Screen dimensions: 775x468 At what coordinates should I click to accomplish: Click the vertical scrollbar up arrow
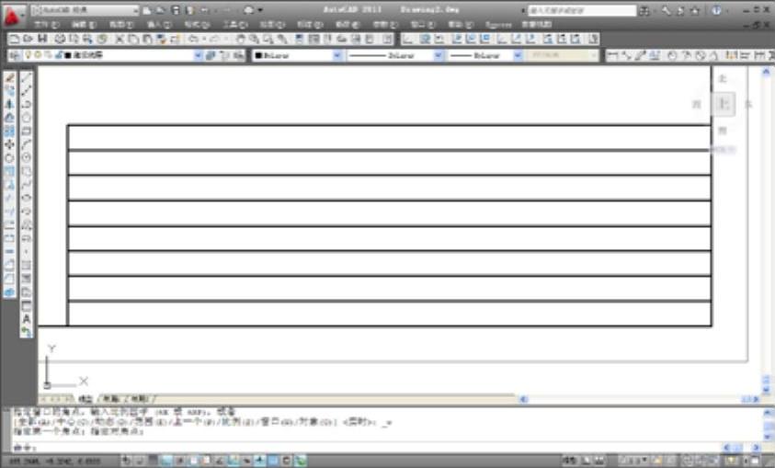[766, 72]
